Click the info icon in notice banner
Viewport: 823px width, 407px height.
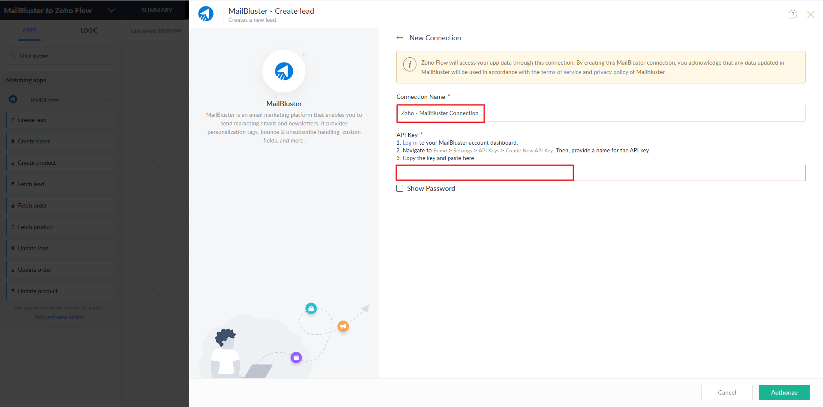(x=410, y=65)
